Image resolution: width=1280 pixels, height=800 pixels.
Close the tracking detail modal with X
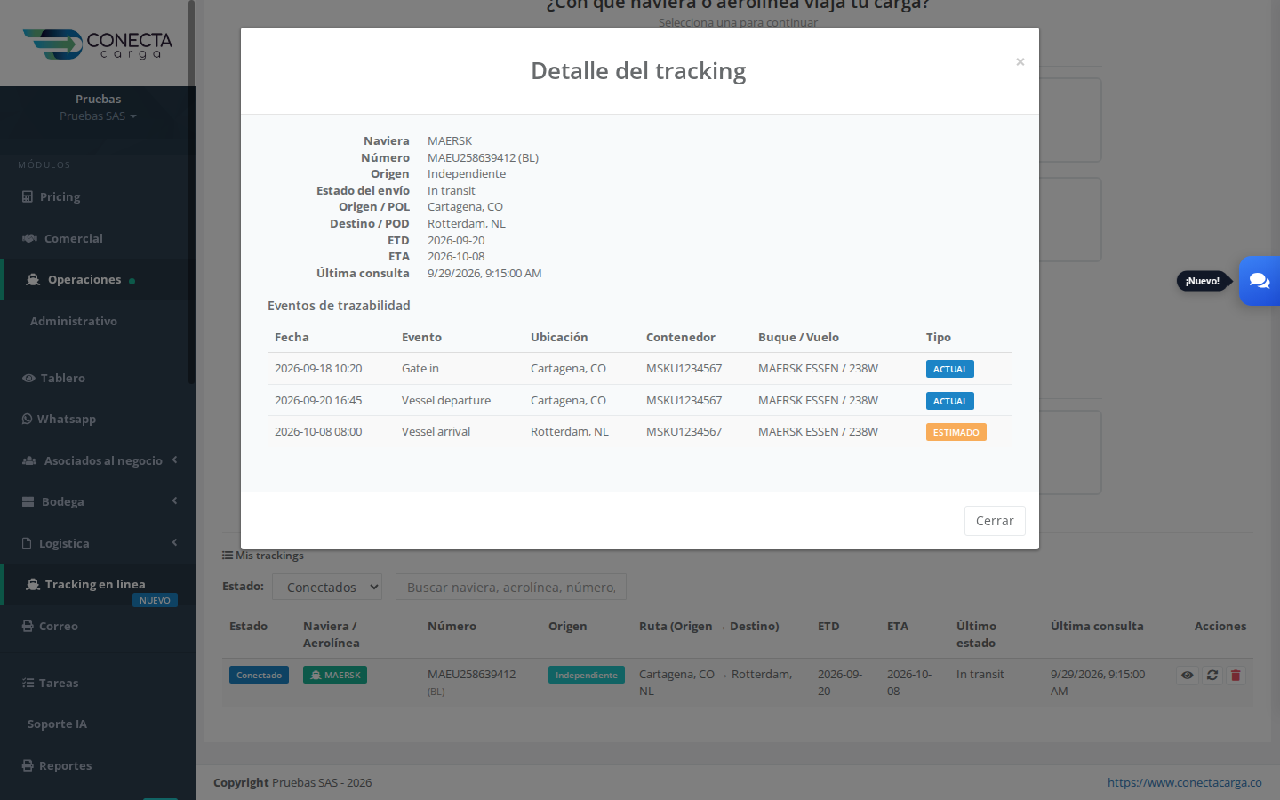click(x=1020, y=61)
